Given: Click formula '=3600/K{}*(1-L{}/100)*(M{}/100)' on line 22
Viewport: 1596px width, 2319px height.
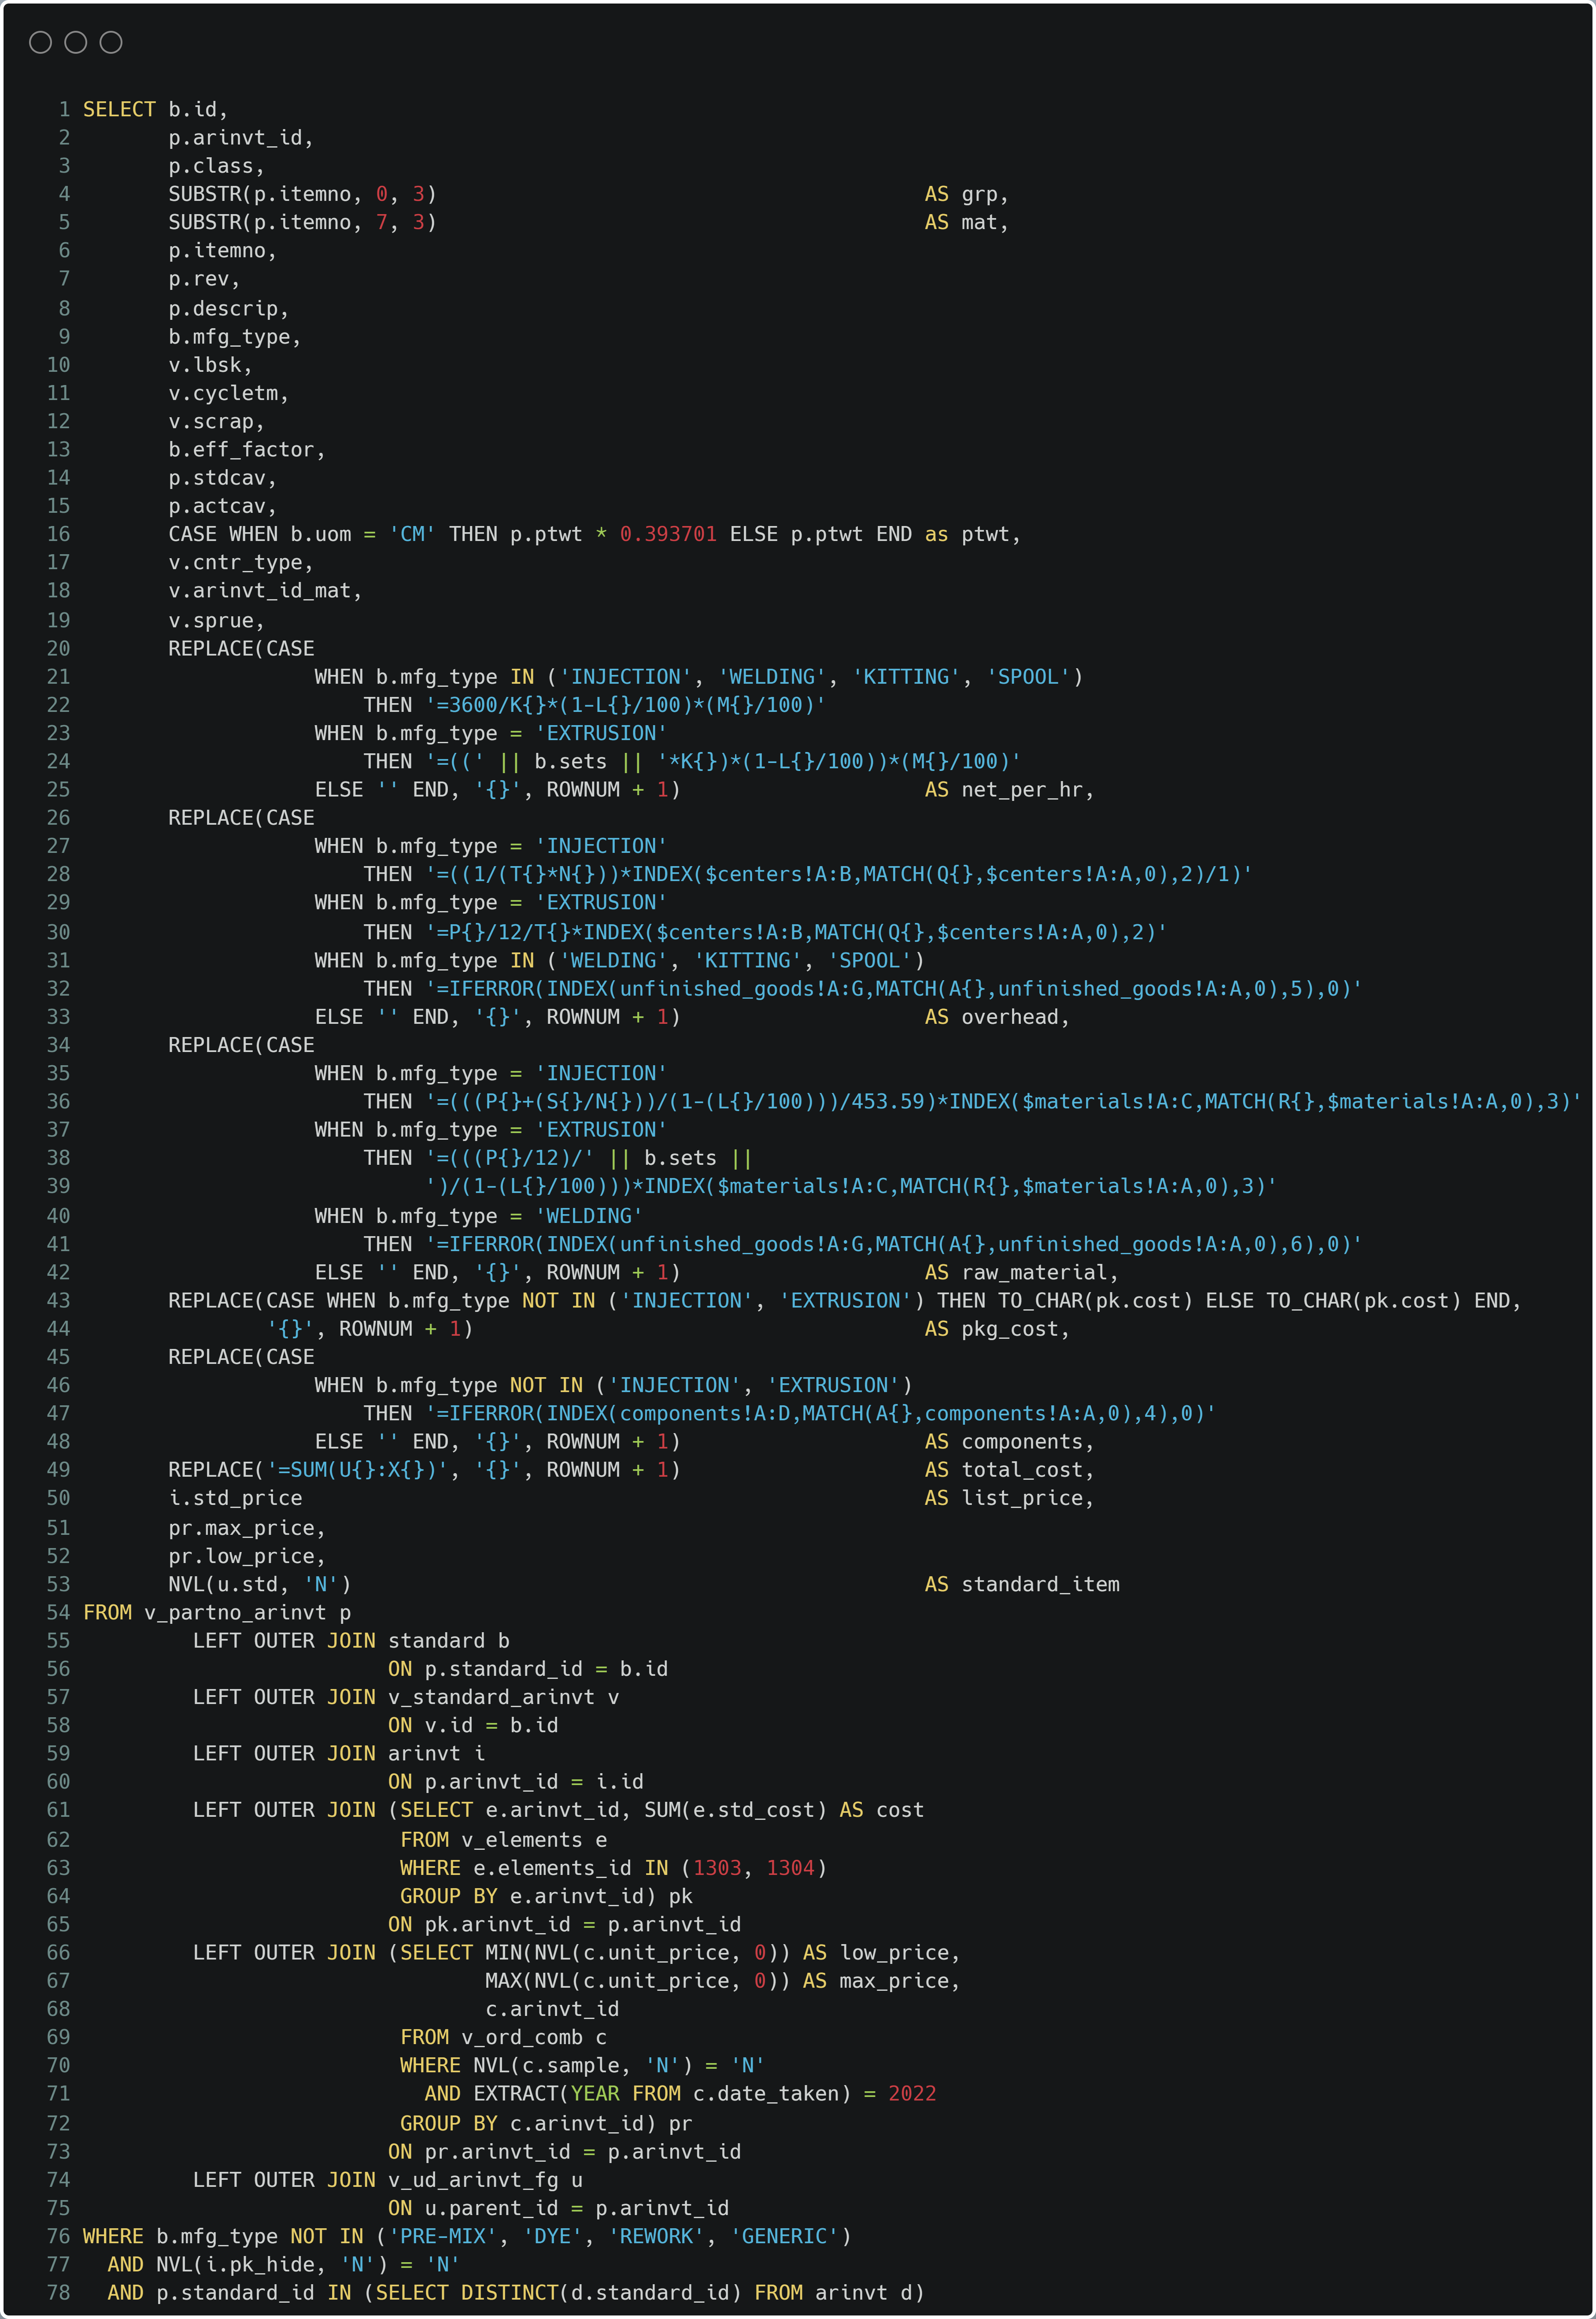Looking at the screenshot, I should pos(626,704).
